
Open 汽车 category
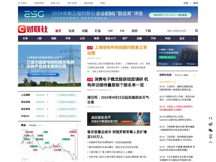coord(154,38)
